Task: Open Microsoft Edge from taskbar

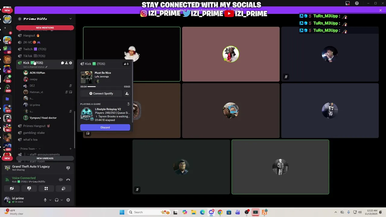Action: click(202, 212)
